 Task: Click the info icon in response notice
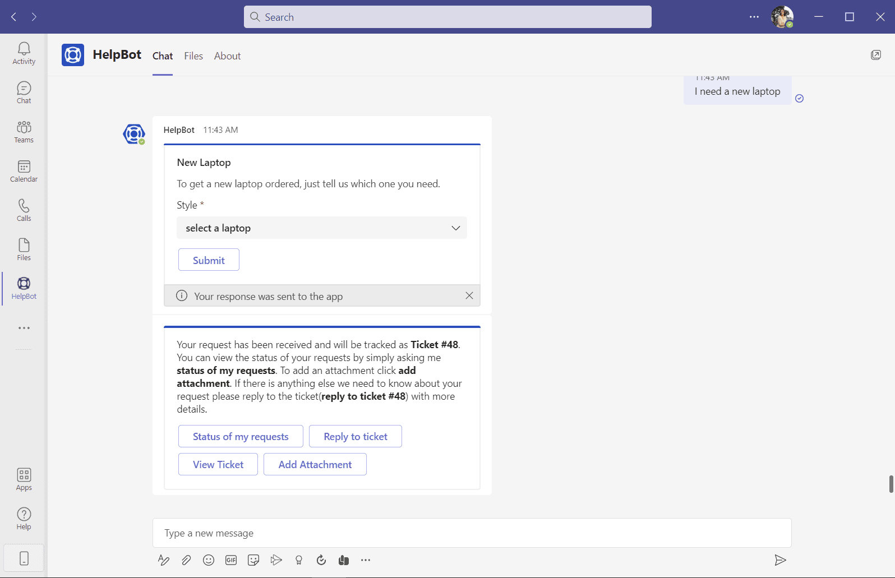tap(182, 295)
